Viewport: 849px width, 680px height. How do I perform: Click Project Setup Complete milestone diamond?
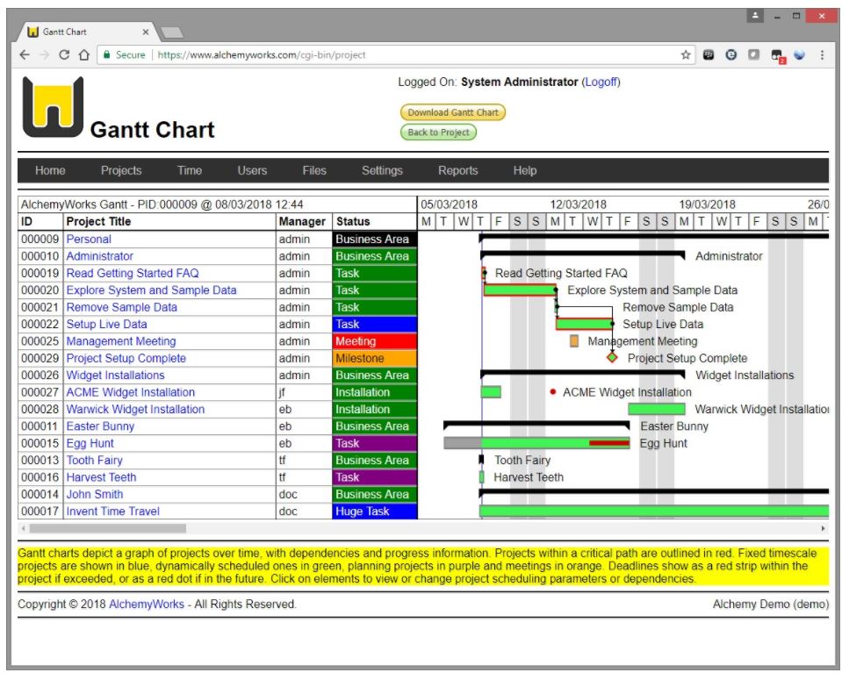pyautogui.click(x=612, y=358)
